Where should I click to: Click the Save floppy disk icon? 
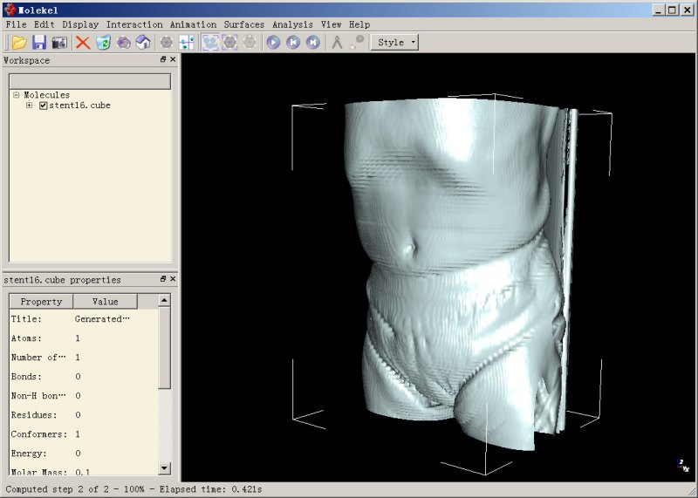(x=39, y=42)
